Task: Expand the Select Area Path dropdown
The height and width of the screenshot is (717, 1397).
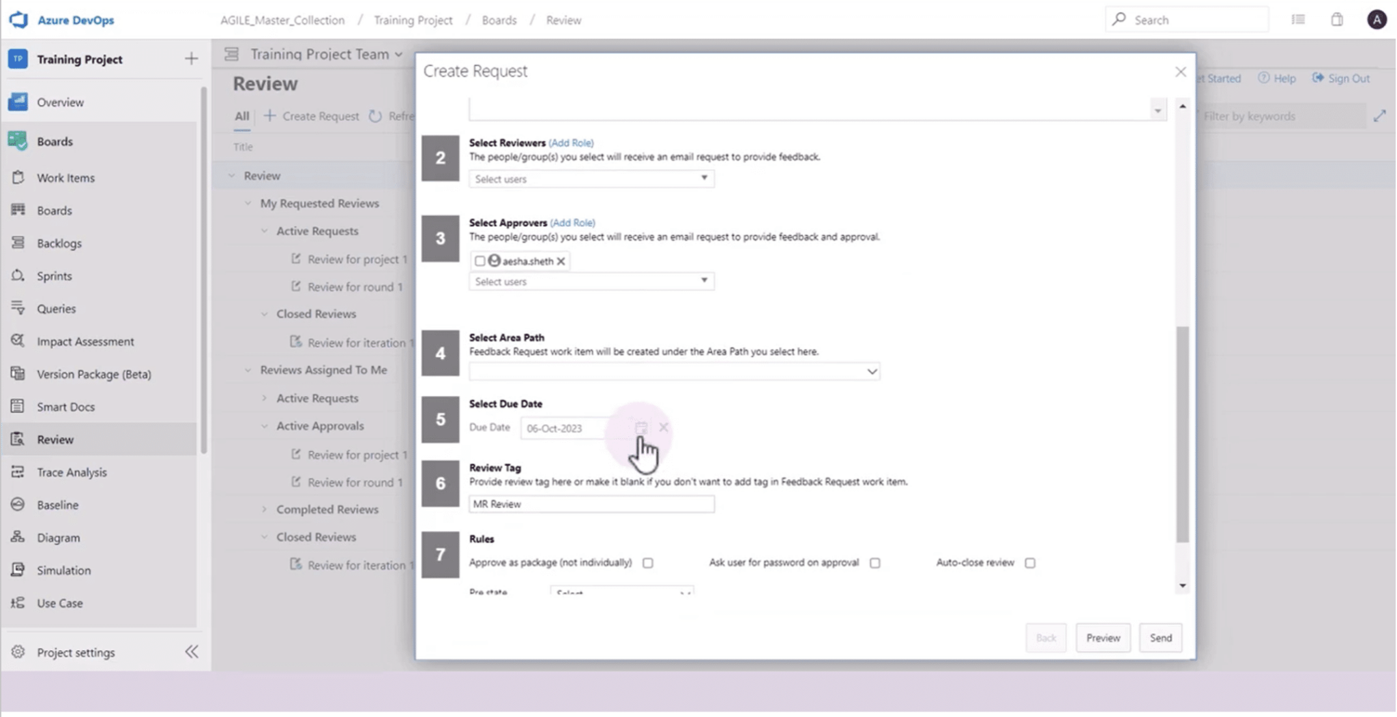Action: pos(674,371)
